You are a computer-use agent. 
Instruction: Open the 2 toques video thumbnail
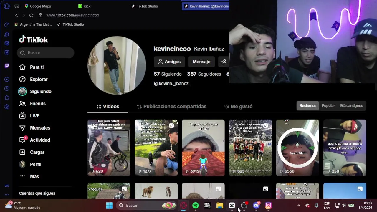[109, 191]
